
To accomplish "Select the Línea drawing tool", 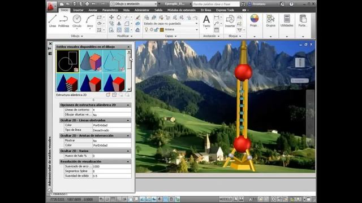I will [x=53, y=21].
